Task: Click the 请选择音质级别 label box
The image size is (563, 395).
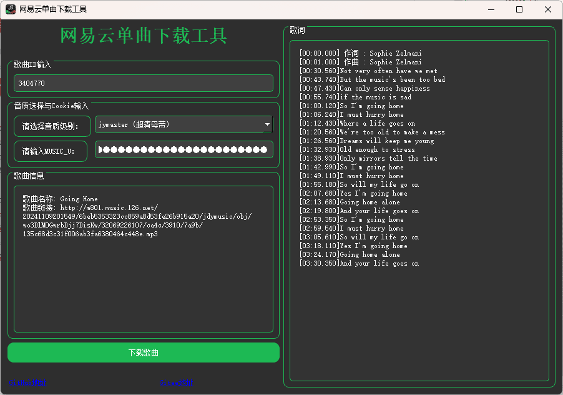Action: pos(52,127)
